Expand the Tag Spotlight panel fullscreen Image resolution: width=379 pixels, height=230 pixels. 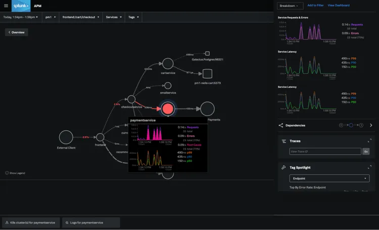click(x=369, y=167)
